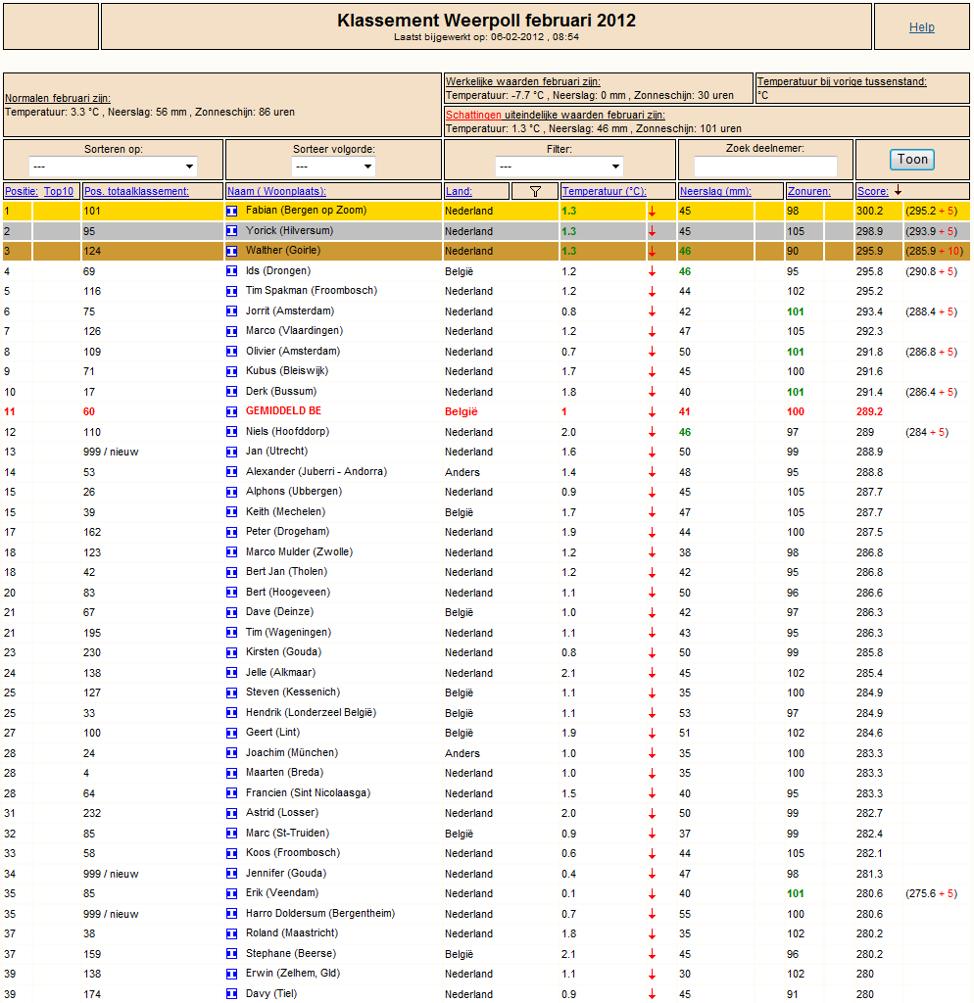Viewport: 974px width, 1003px height.
Task: Click the blue icon beside Derk (Bussum)
Action: point(231,392)
